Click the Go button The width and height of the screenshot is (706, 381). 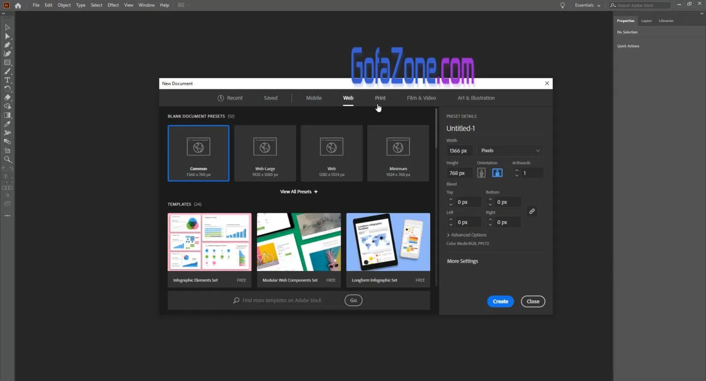click(x=353, y=300)
